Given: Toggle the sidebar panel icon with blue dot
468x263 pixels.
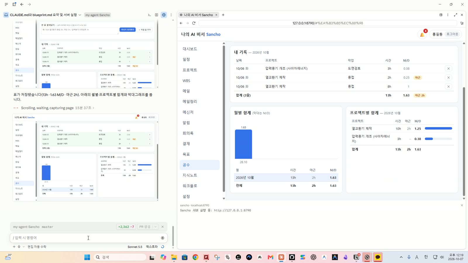Looking at the screenshot, I should coord(14,4).
